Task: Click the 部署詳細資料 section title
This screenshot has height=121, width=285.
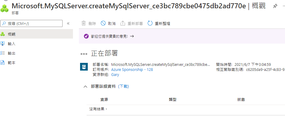Action: [x=103, y=87]
